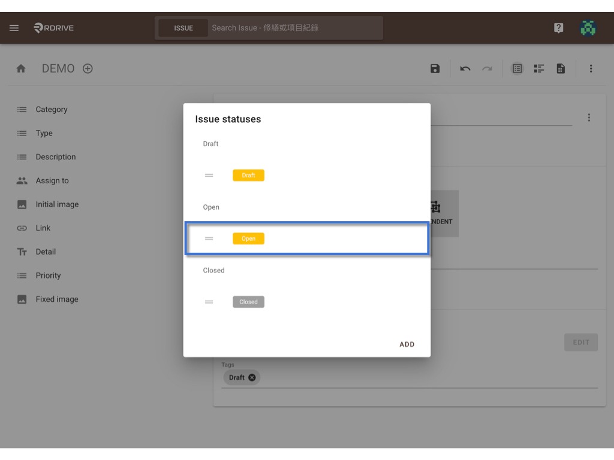Click the Category list icon
614x460 pixels.
22,110
